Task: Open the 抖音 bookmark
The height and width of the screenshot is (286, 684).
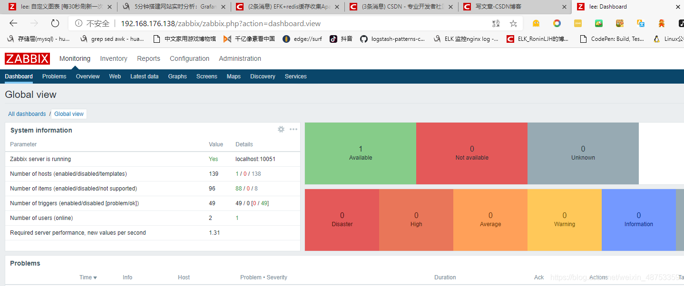Action: (x=341, y=39)
